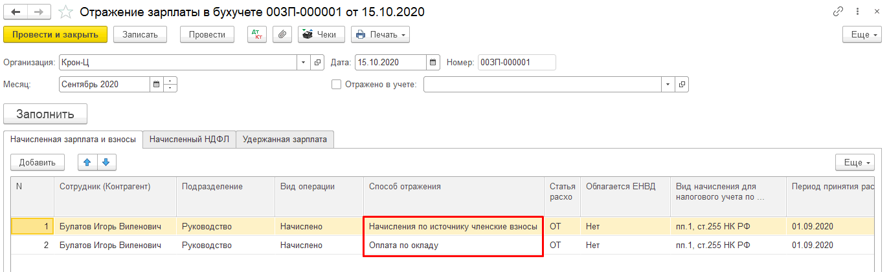This screenshot has width=889, height=272.
Task: Go back with the left arrow button
Action: [16, 12]
